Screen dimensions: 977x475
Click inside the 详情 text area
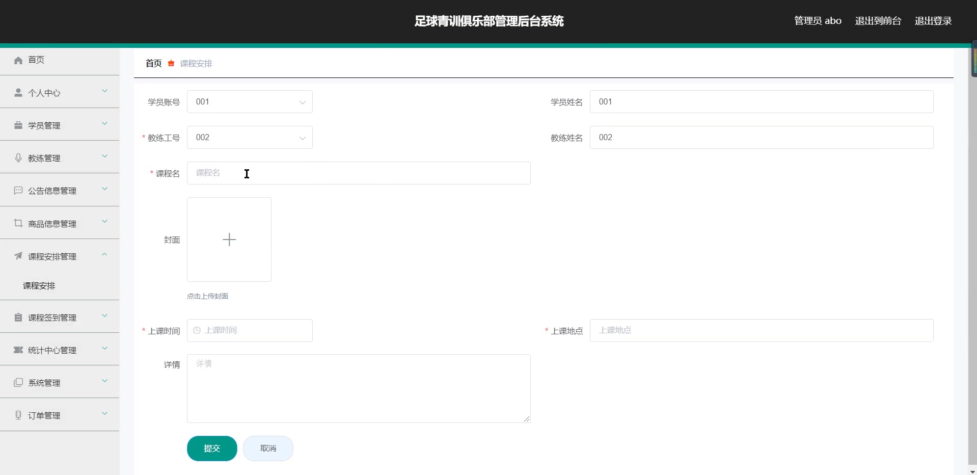pos(359,388)
